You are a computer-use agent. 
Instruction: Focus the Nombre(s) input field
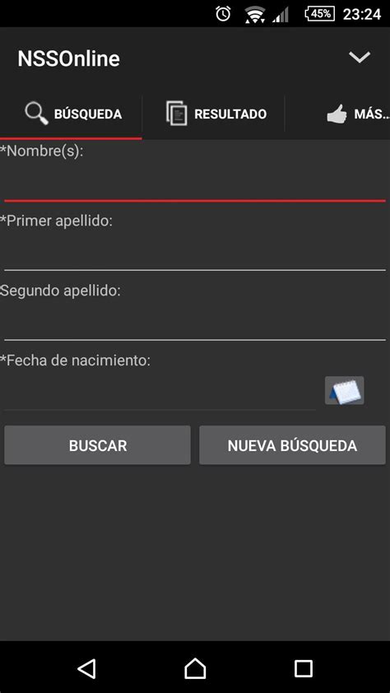coord(195,184)
